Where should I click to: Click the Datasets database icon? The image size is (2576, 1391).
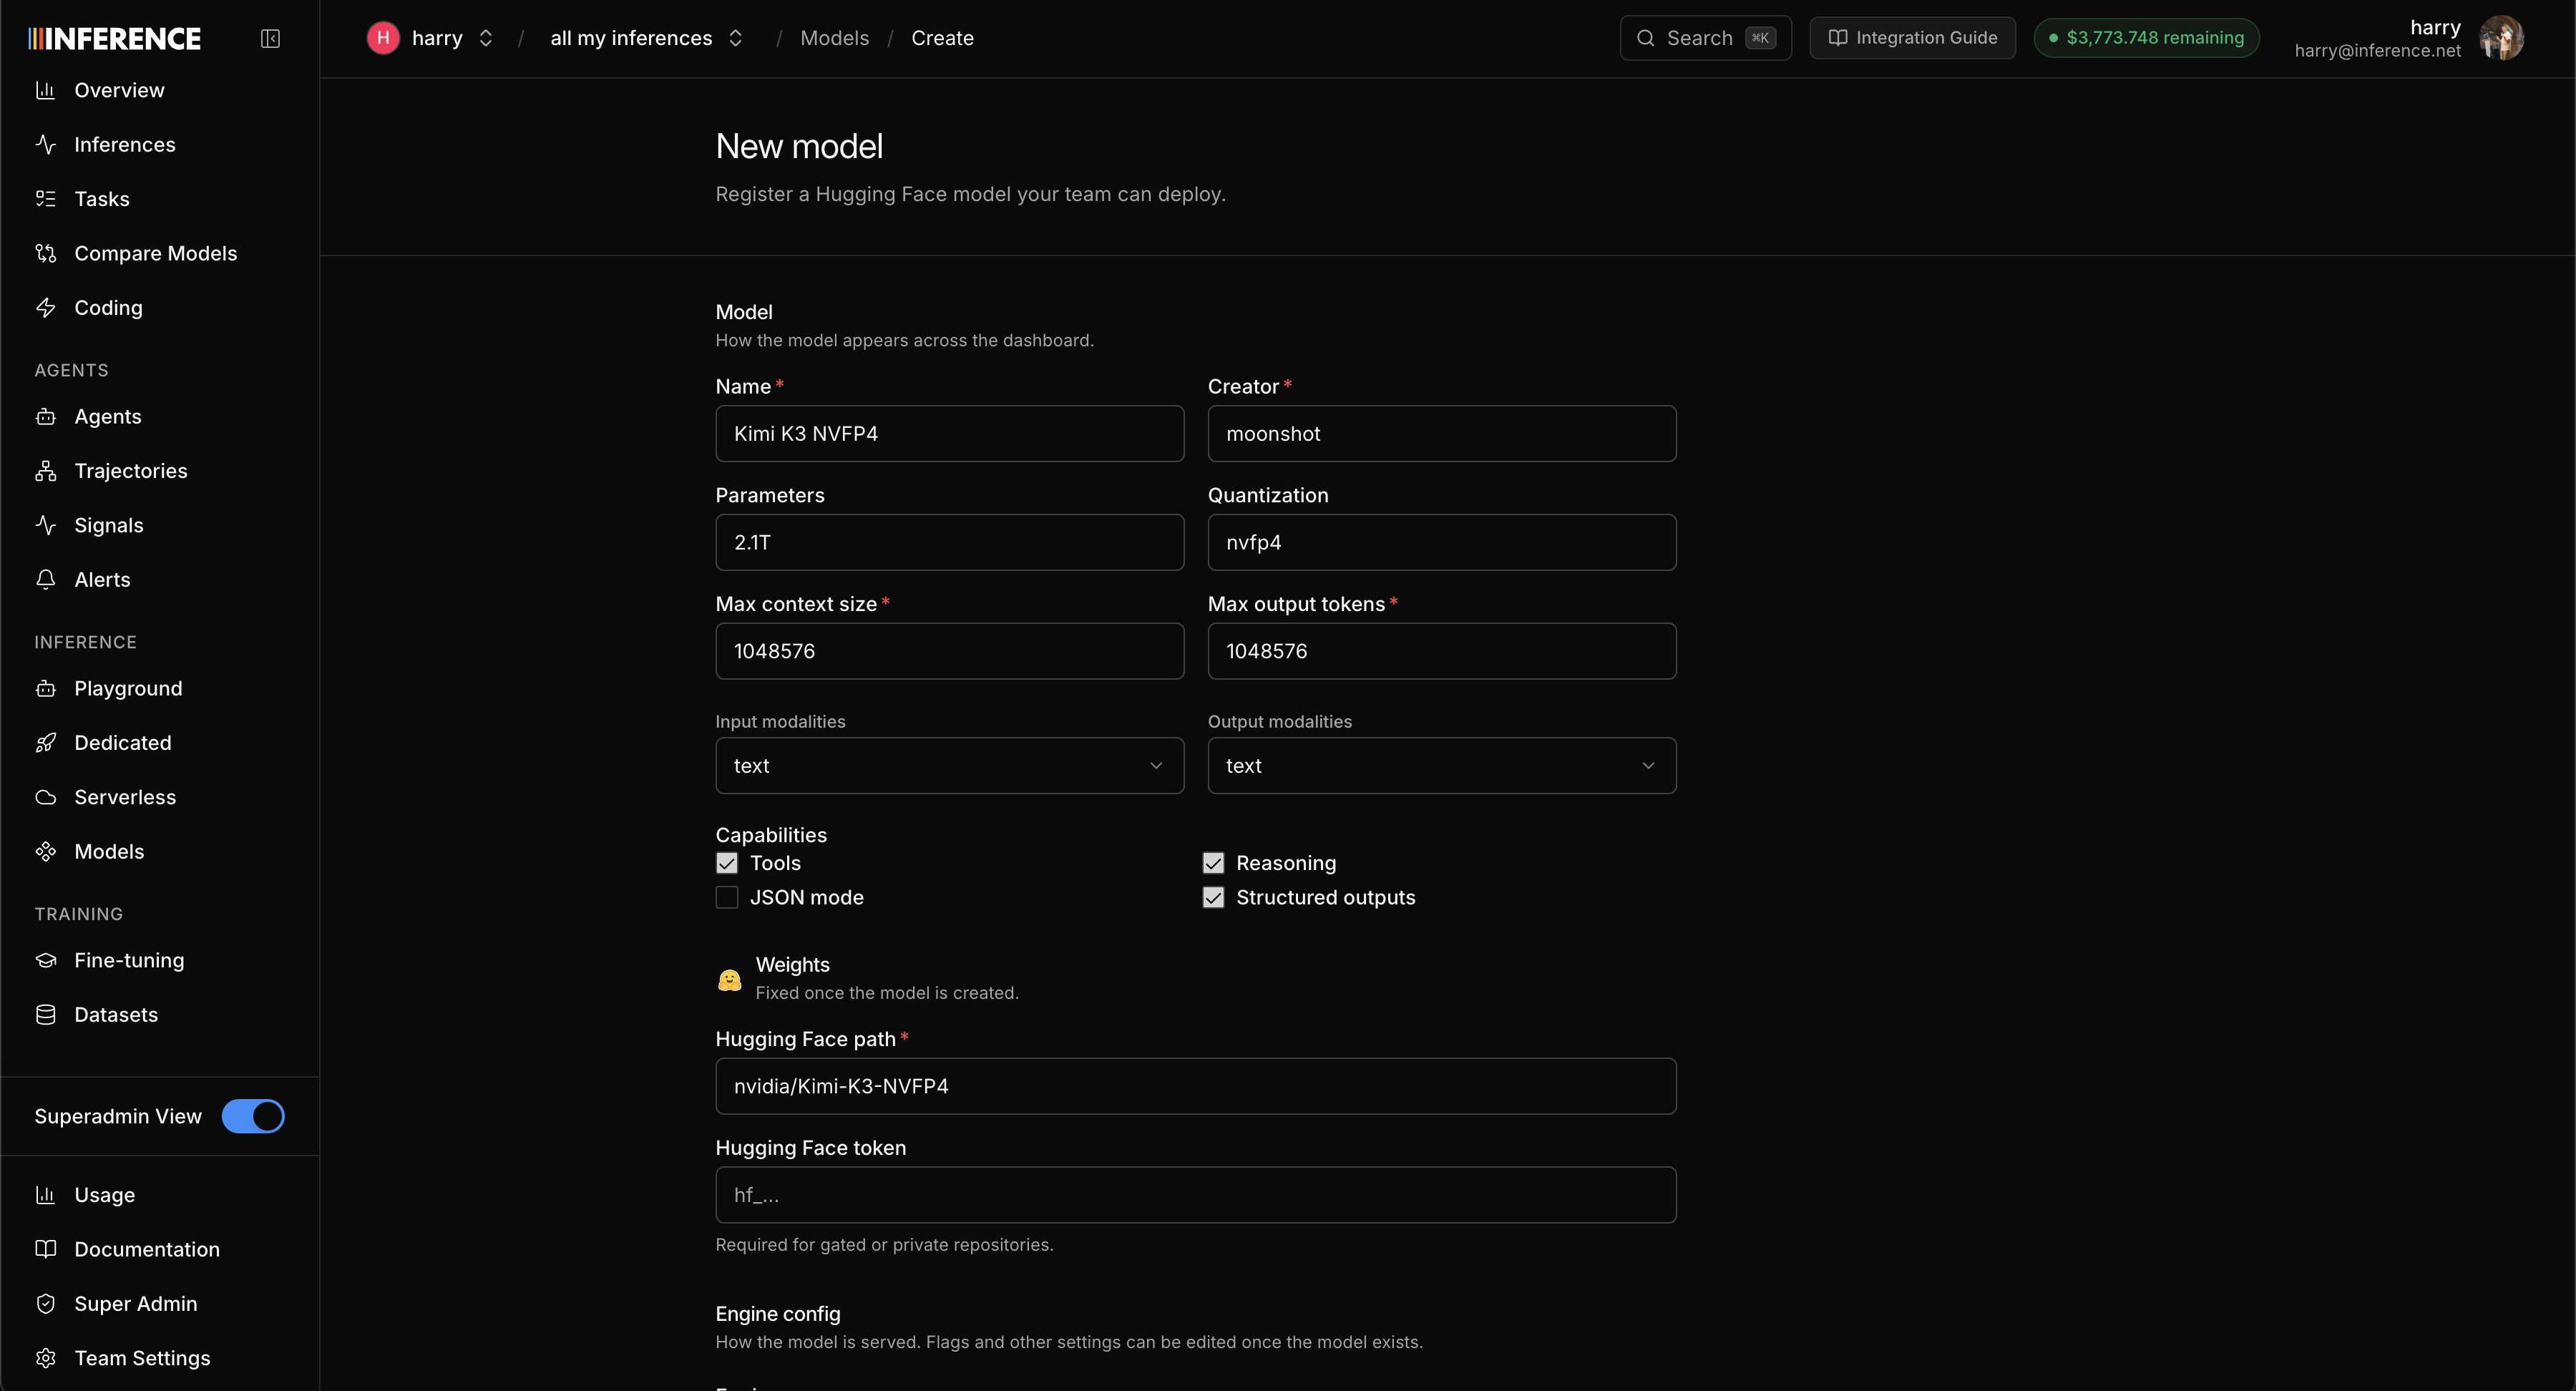tap(45, 1014)
